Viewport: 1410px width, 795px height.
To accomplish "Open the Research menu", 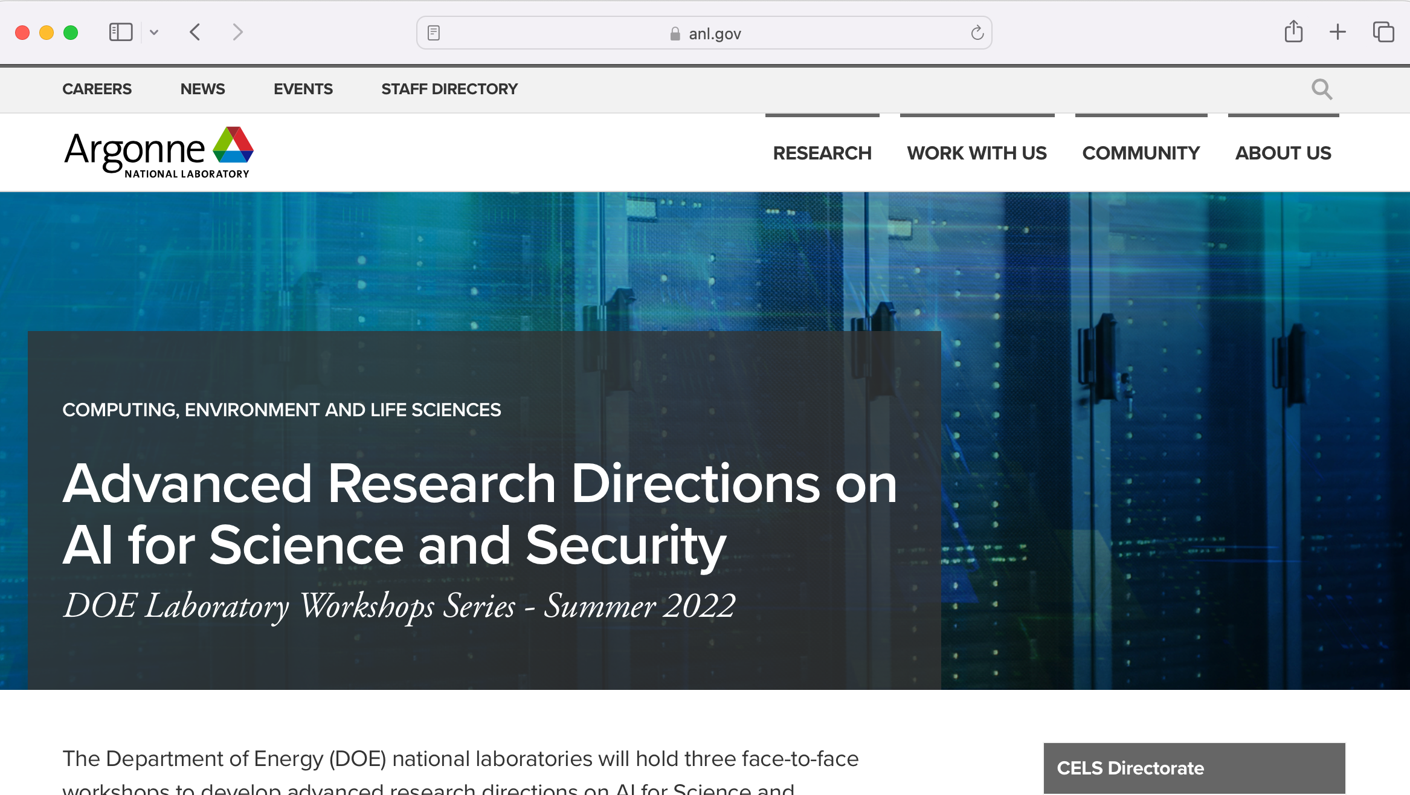I will [x=822, y=153].
